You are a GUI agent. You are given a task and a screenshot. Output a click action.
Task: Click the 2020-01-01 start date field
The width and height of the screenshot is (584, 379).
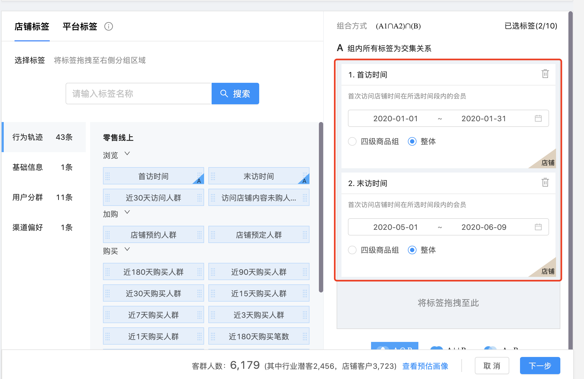[x=396, y=119]
